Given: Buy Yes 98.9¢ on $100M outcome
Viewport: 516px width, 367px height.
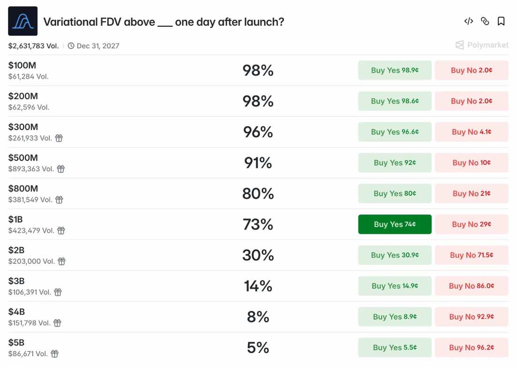Looking at the screenshot, I should click(x=395, y=70).
